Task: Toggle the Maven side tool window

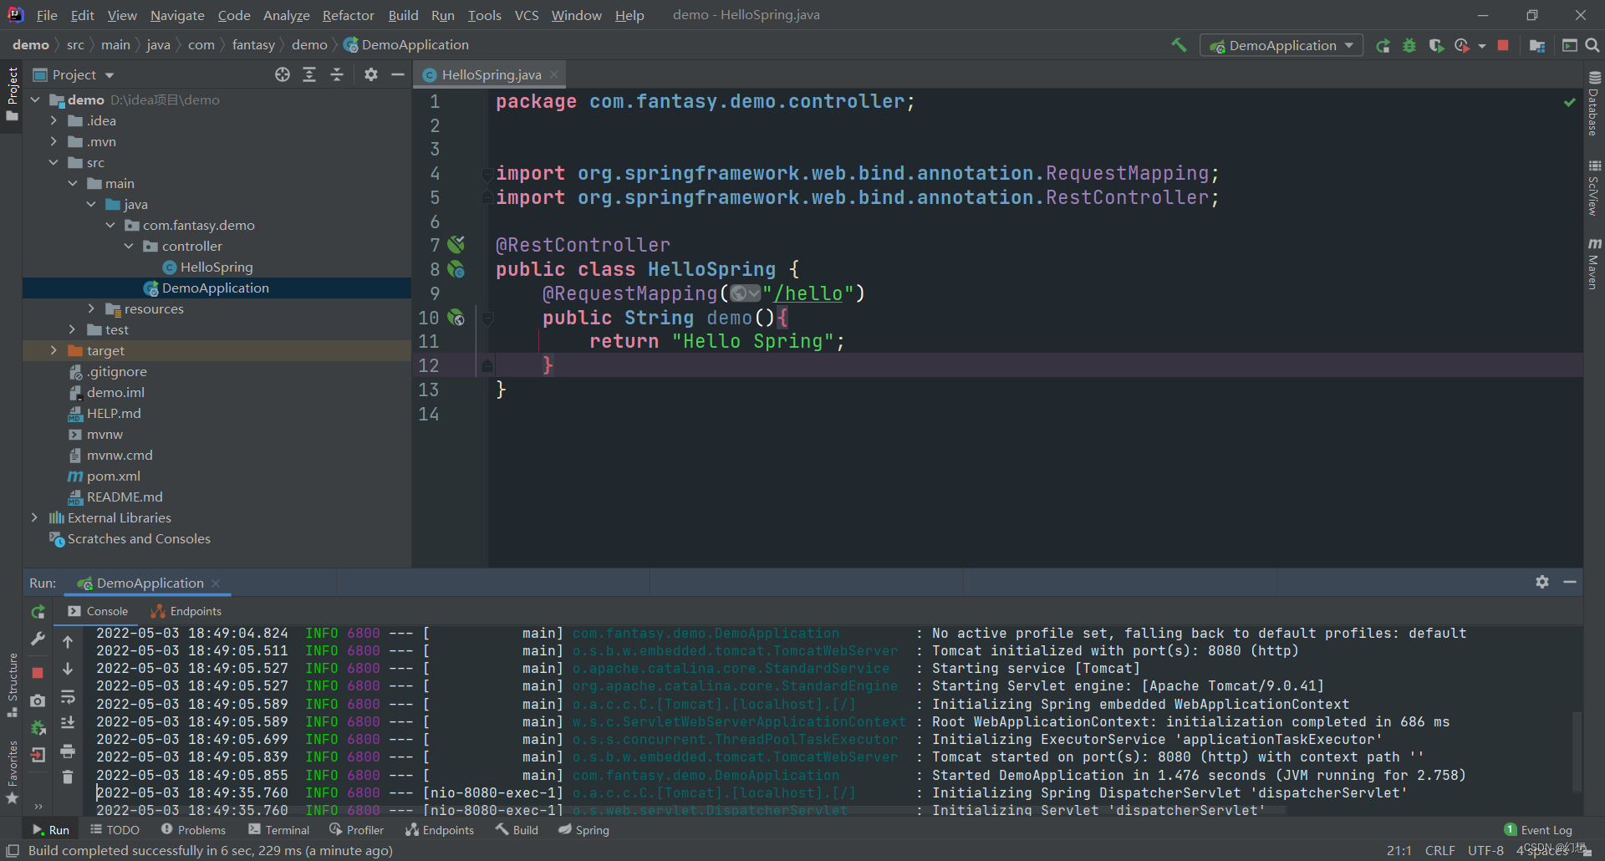Action: 1594,263
